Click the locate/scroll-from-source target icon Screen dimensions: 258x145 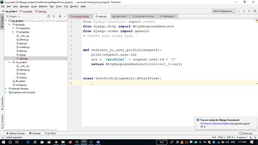[48, 16]
